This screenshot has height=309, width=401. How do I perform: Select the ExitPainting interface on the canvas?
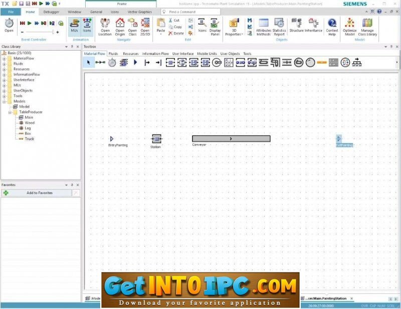tap(339, 139)
